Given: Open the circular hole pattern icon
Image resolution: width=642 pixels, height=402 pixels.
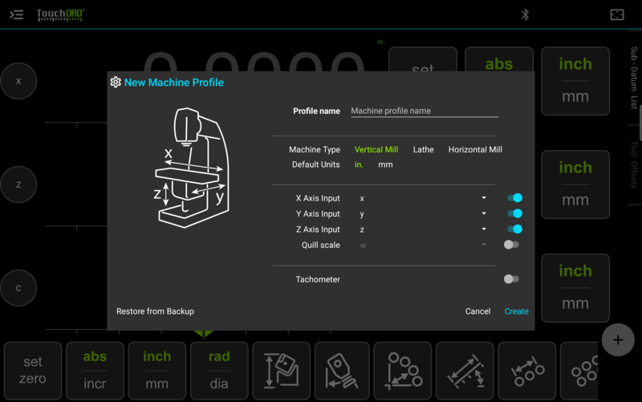Looking at the screenshot, I should tap(579, 371).
